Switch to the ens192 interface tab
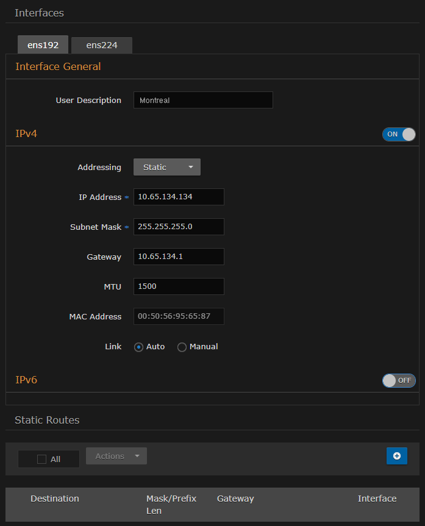425x526 pixels. tap(43, 45)
